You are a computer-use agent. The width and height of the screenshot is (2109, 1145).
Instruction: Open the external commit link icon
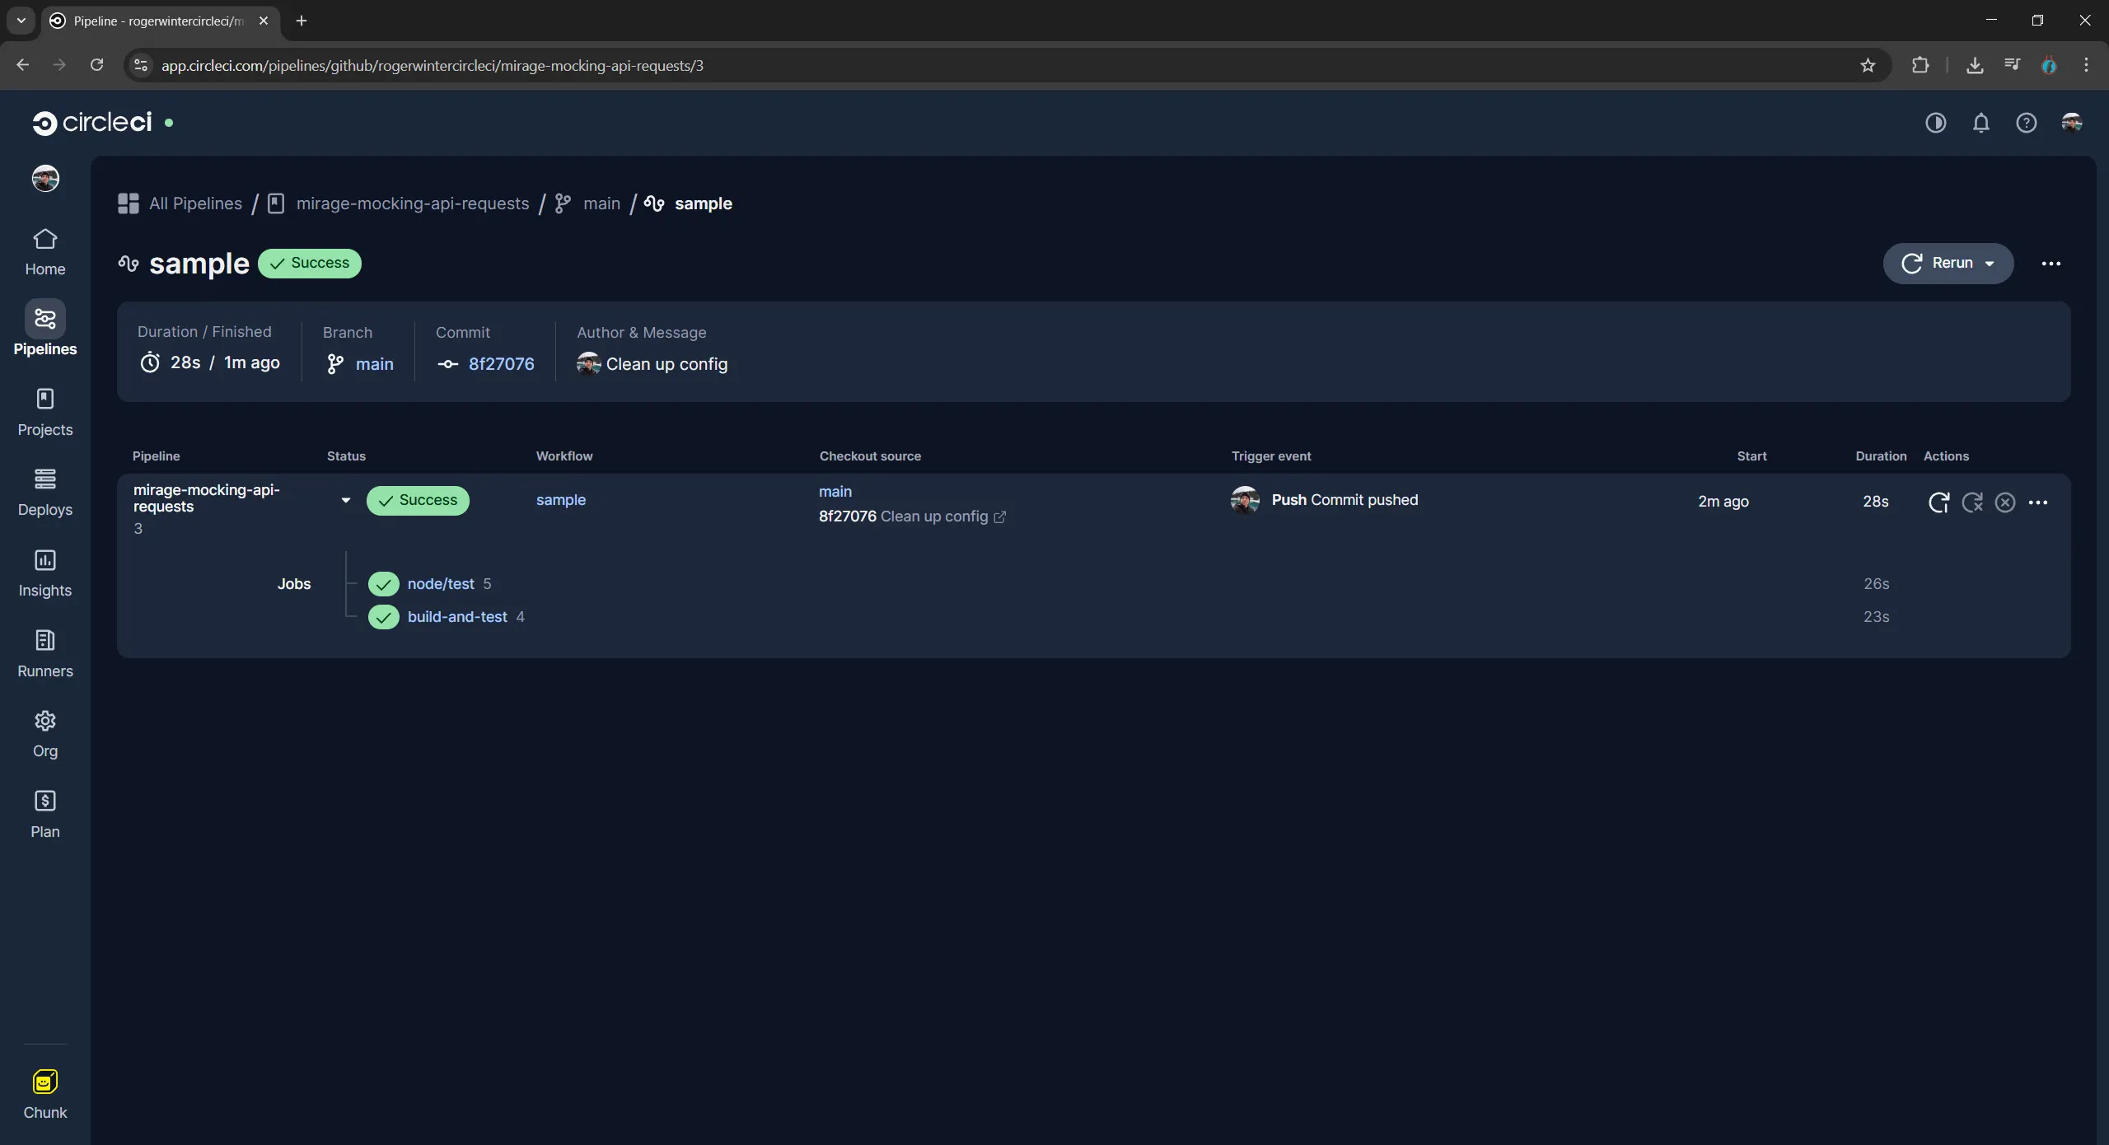[x=1000, y=516]
